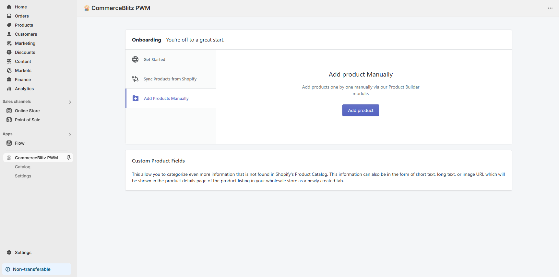The image size is (559, 277).
Task: Click the Home house icon in sidebar
Action: tap(9, 7)
